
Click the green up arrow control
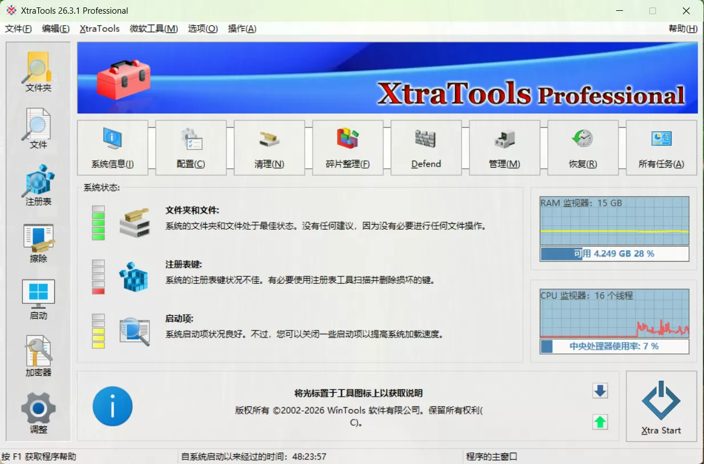pyautogui.click(x=600, y=422)
